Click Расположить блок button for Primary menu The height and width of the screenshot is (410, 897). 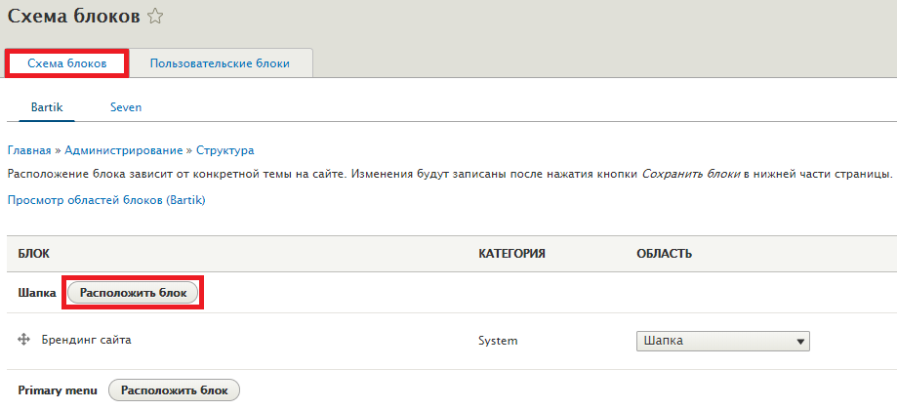tap(175, 390)
